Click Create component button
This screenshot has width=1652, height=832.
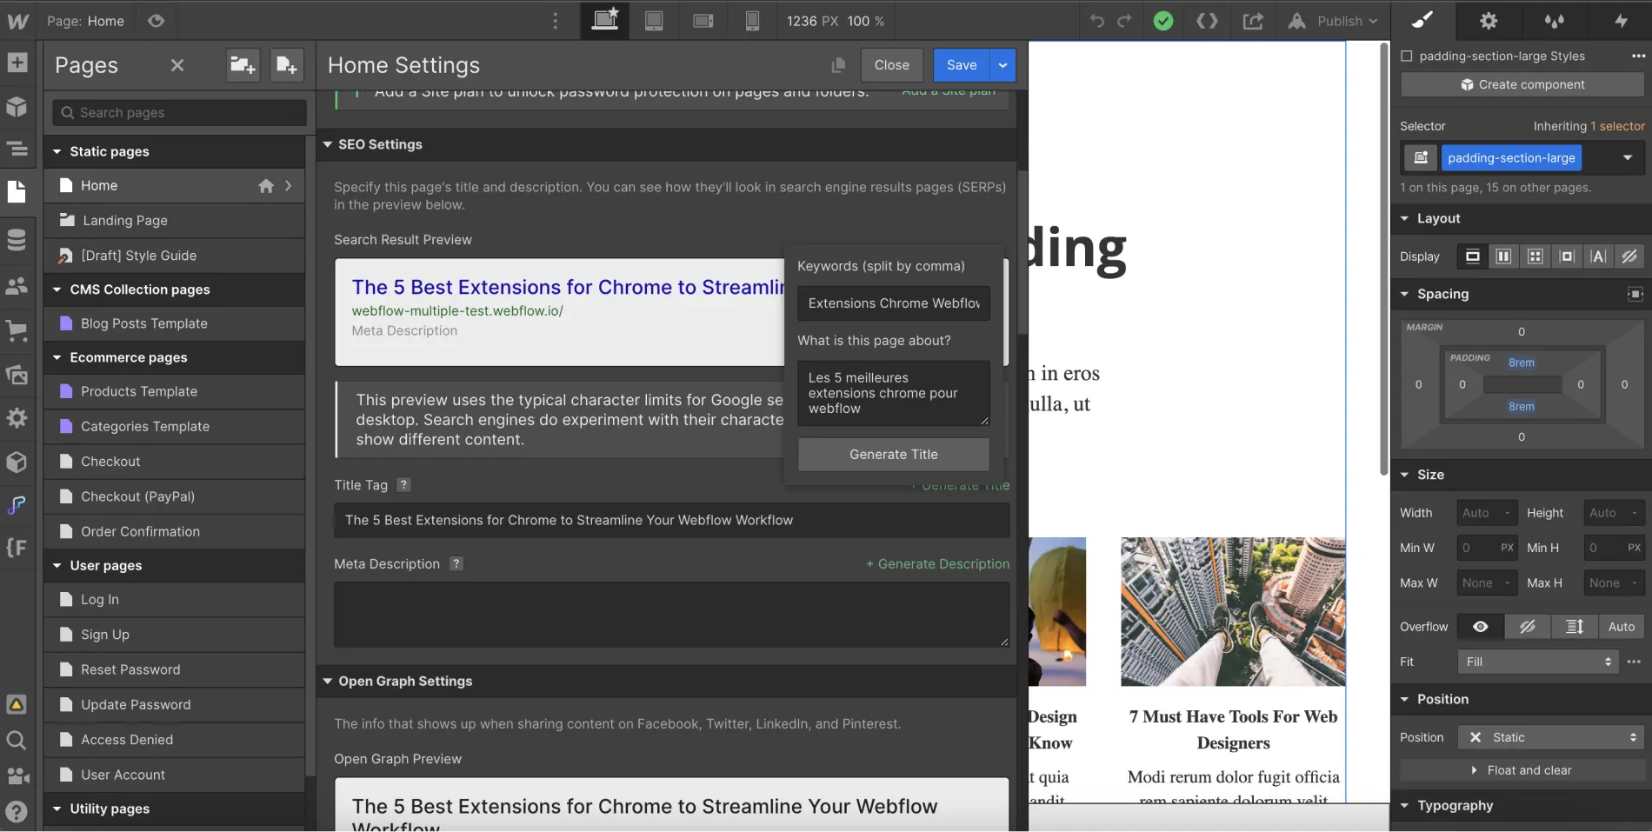tap(1522, 84)
